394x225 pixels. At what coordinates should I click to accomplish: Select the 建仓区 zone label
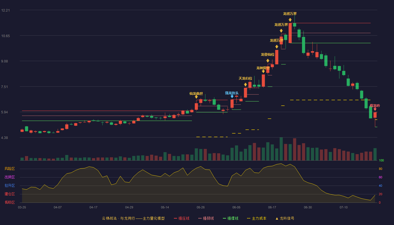click(x=10, y=194)
